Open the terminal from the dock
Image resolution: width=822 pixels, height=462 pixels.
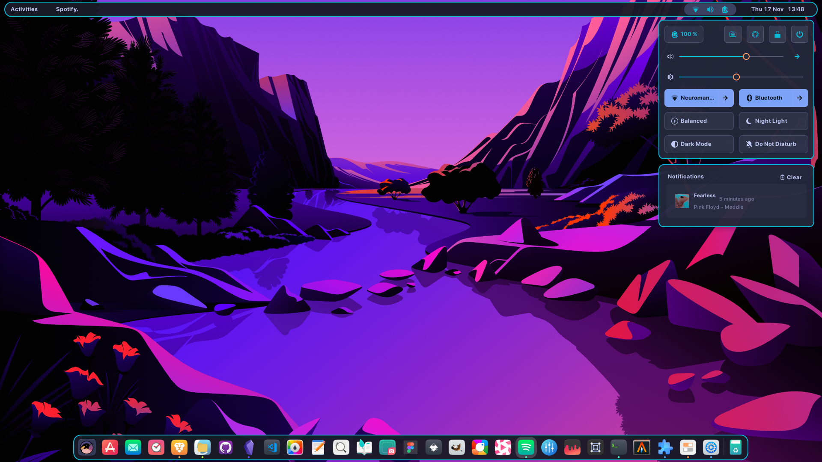click(x=619, y=447)
